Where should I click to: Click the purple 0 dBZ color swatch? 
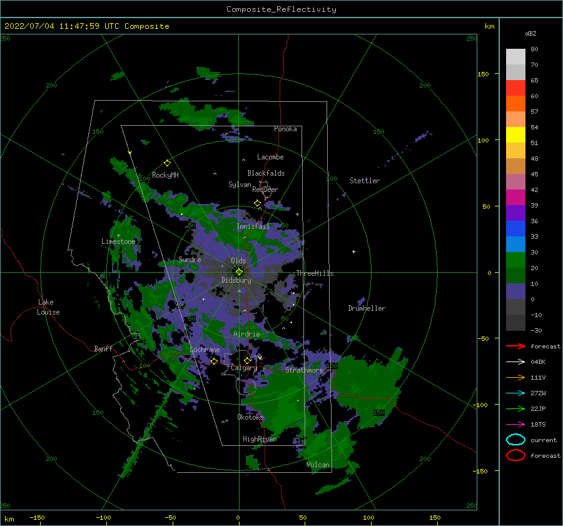(515, 291)
